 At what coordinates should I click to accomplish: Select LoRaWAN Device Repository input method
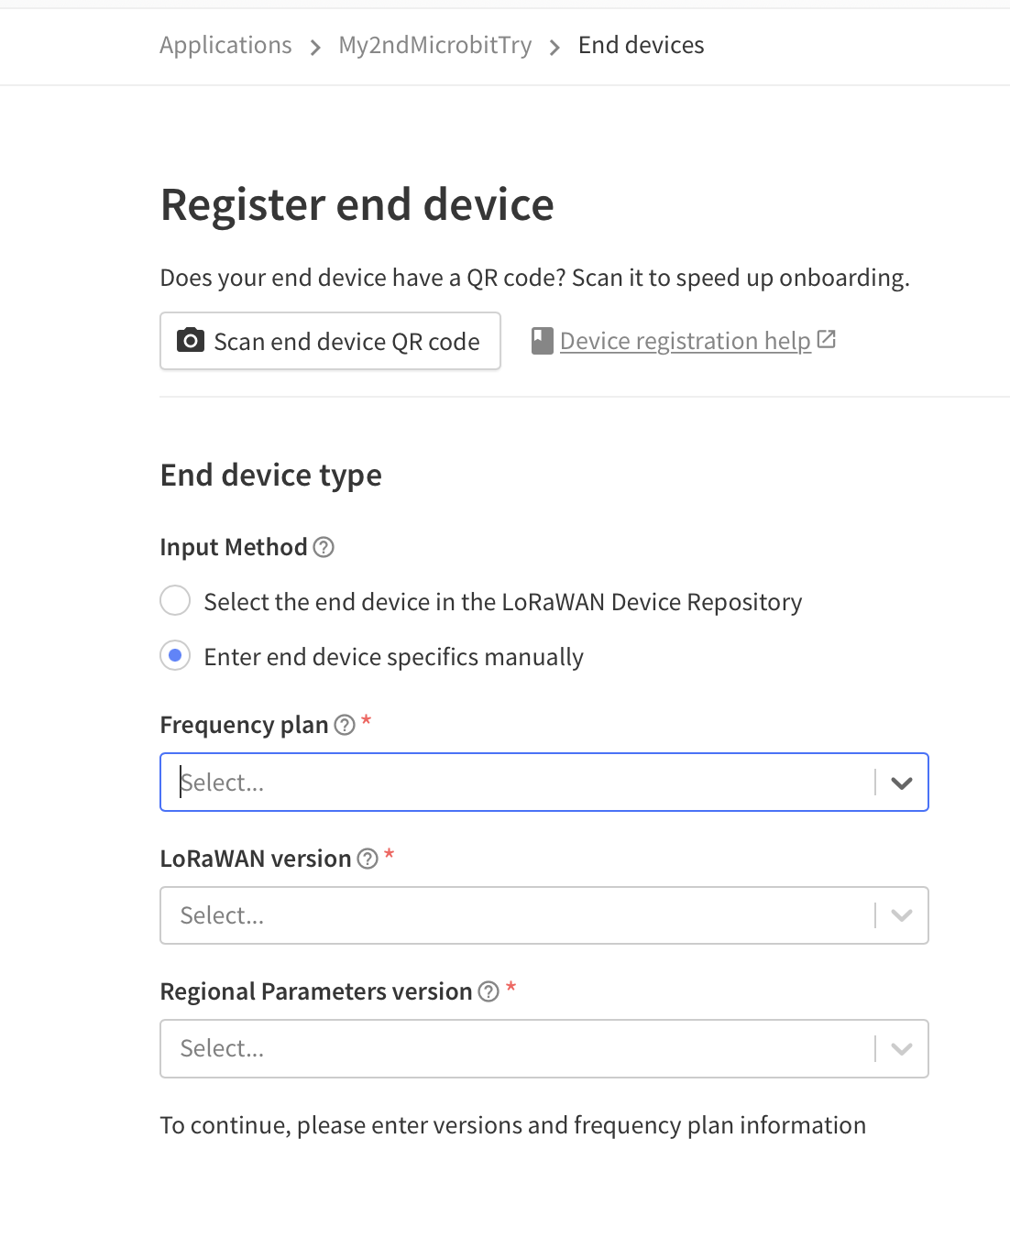(175, 601)
